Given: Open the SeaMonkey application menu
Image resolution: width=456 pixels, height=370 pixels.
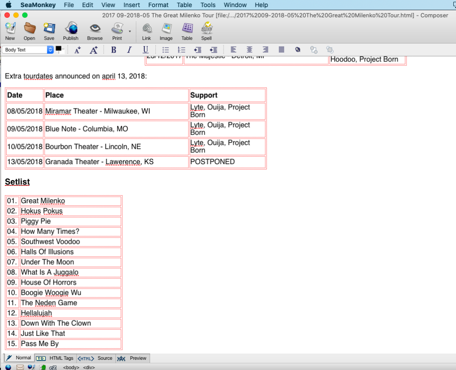Looking at the screenshot, I should 38,5.
